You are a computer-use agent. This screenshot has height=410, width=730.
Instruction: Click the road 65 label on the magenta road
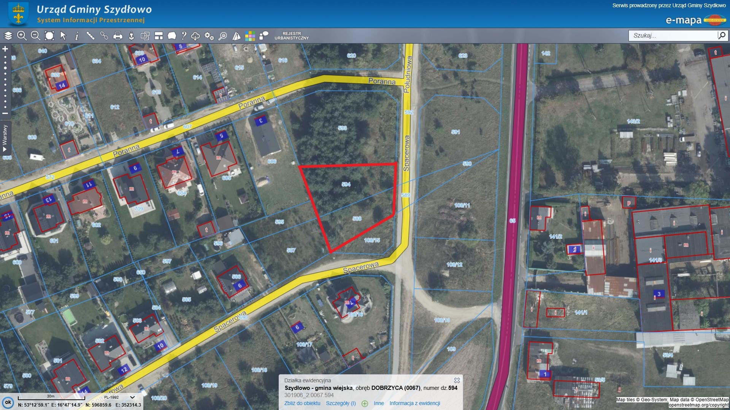(x=512, y=221)
